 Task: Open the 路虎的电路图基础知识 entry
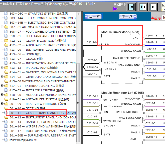click(x=23, y=140)
